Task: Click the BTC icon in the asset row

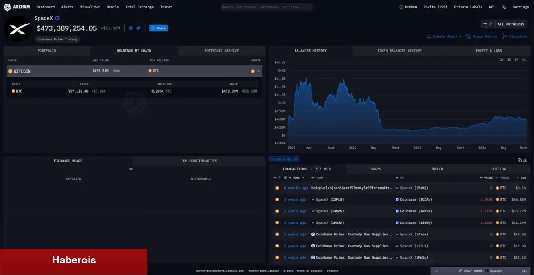Action: (x=13, y=91)
